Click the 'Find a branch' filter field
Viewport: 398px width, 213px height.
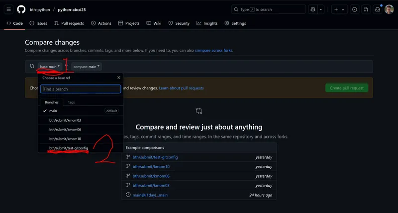click(x=81, y=89)
